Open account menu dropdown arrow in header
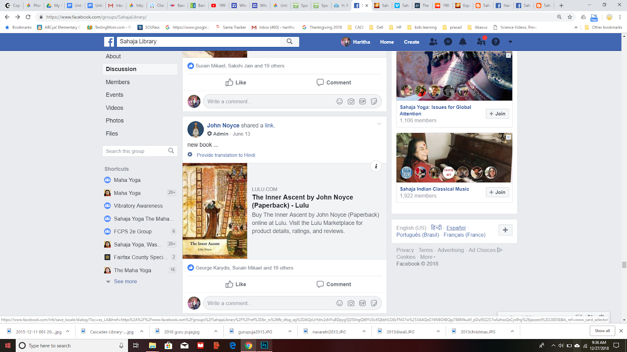Image resolution: width=627 pixels, height=352 pixels. 510,42
